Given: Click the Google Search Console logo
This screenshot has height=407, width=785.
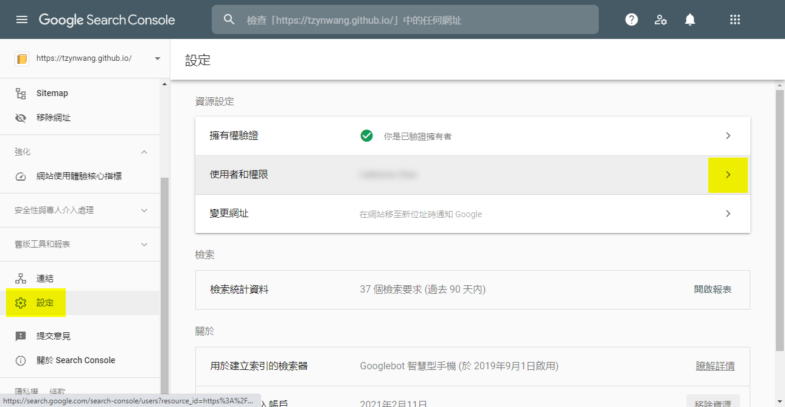Looking at the screenshot, I should [x=107, y=19].
